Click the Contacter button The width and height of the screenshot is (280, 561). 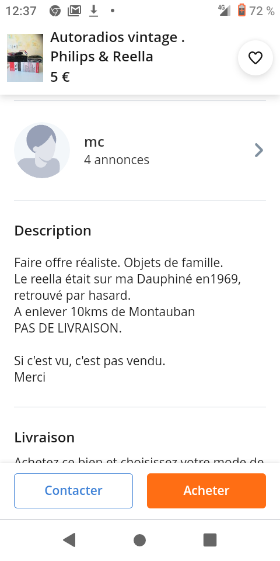tap(73, 491)
